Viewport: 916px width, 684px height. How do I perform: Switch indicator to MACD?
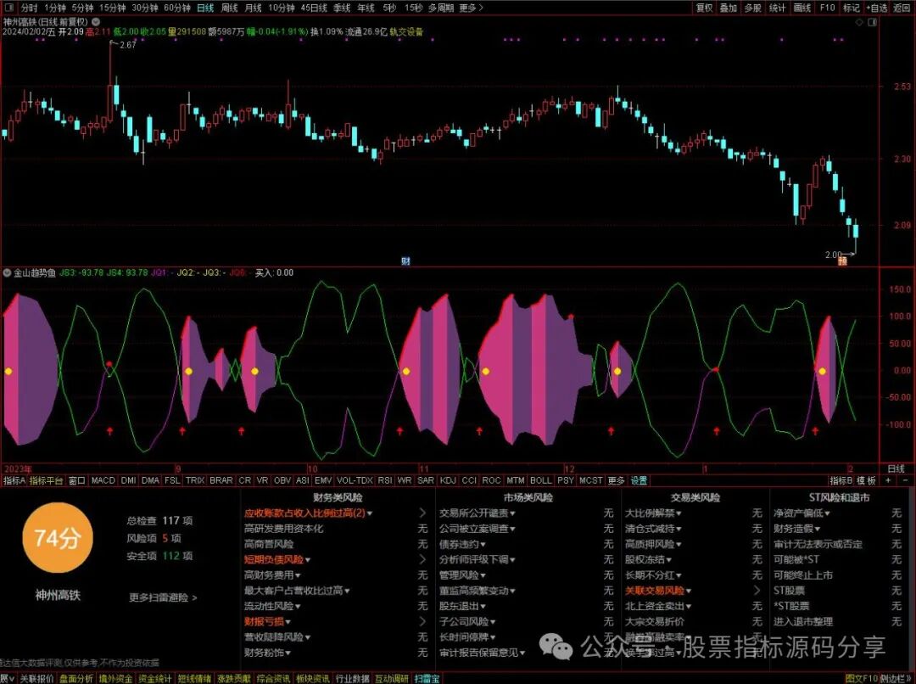(x=103, y=480)
